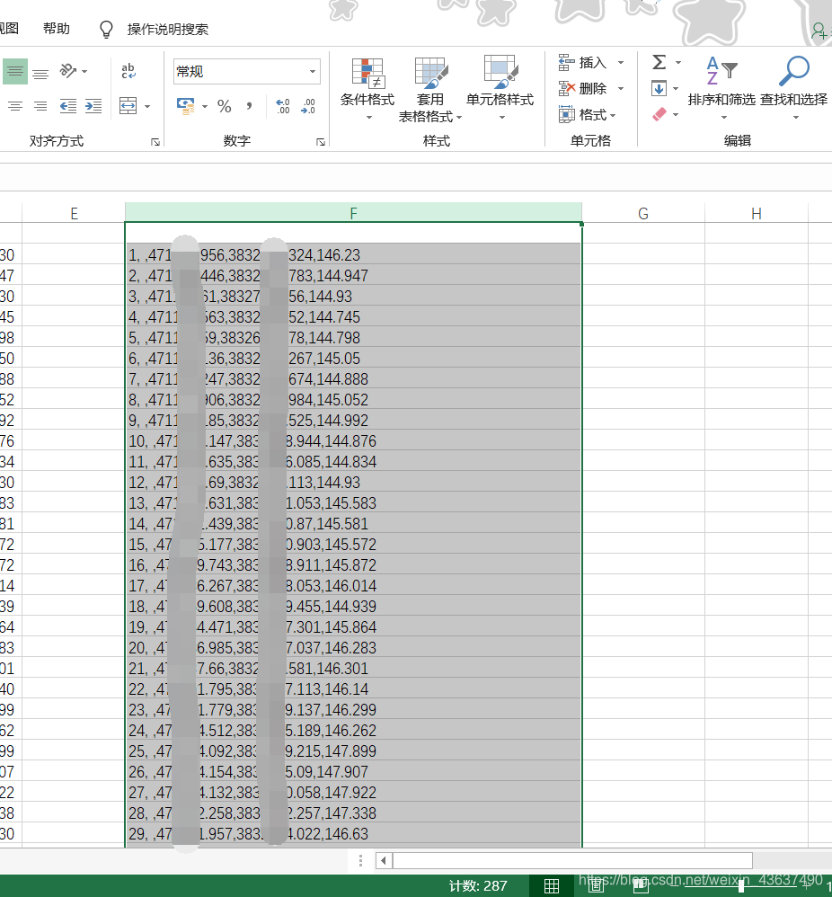Screen dimensions: 832x897
Task: Click the Clear eraser icon
Action: click(x=659, y=114)
